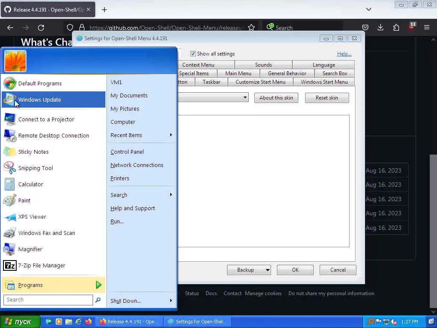Switch to the Language tab

323,65
